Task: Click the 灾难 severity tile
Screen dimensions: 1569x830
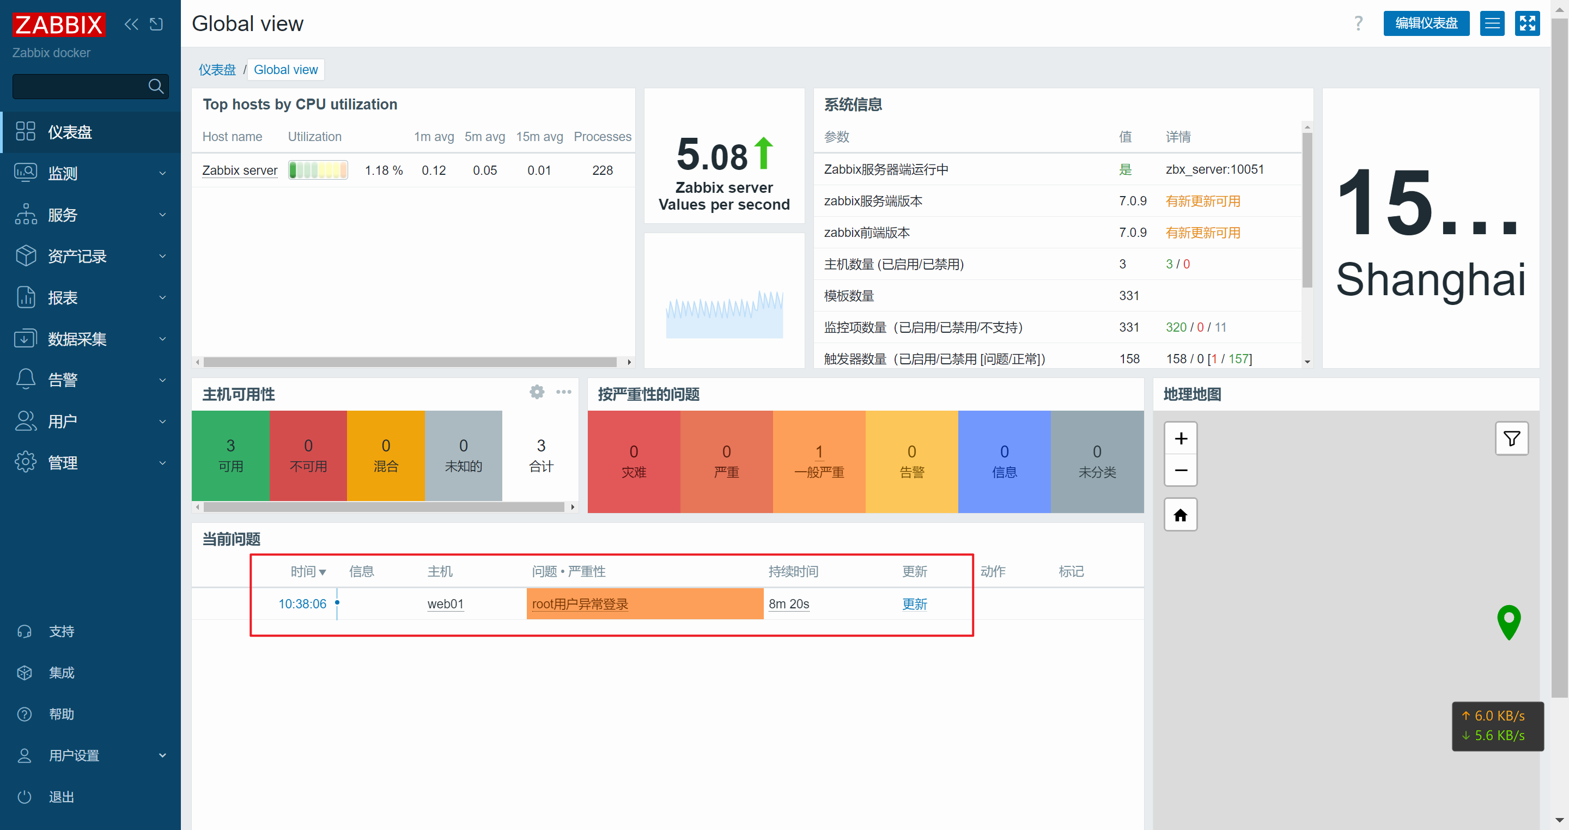Action: tap(634, 462)
